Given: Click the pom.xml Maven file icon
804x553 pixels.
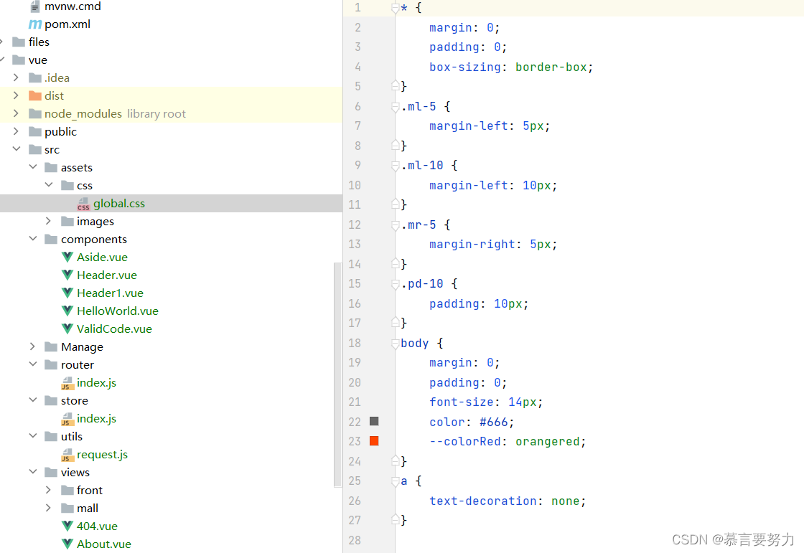Looking at the screenshot, I should [x=35, y=24].
